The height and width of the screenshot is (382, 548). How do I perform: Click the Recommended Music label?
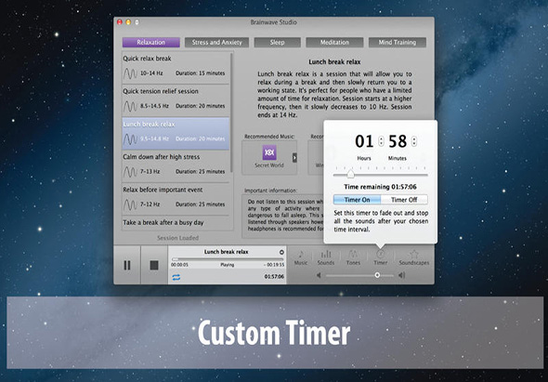269,137
